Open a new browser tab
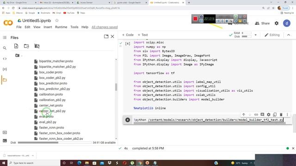Image resolution: width=296 pixels, height=166 pixels. point(189,3)
